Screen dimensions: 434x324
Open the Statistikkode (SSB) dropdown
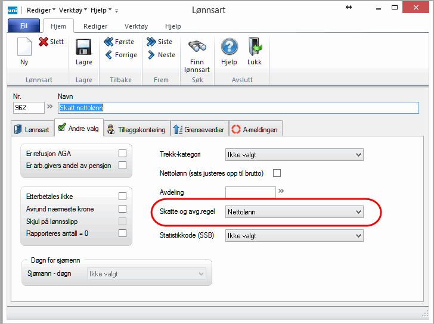294,235
